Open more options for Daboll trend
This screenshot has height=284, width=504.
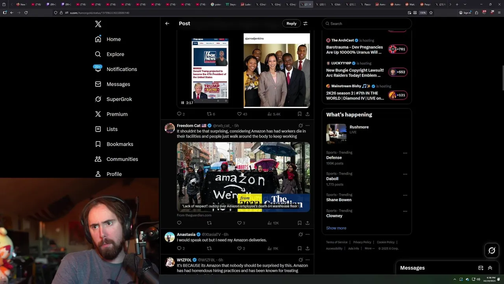tap(405, 174)
